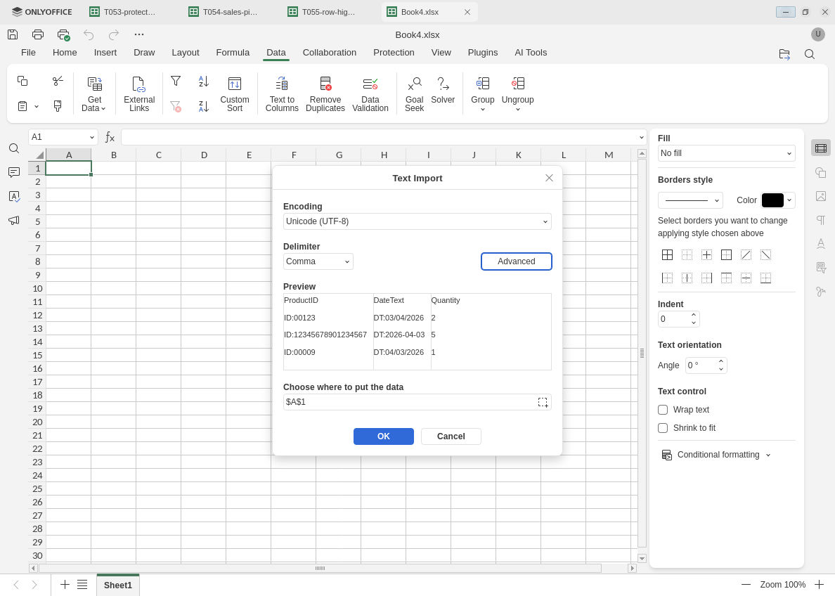Viewport: 835px width, 596px height.
Task: Select data range picker icon in dialog
Action: point(543,402)
